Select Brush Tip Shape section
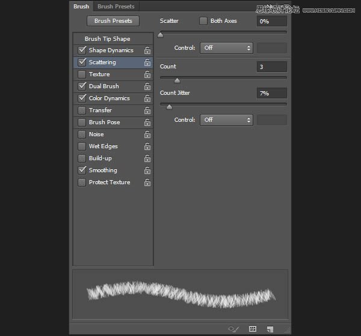 point(113,39)
